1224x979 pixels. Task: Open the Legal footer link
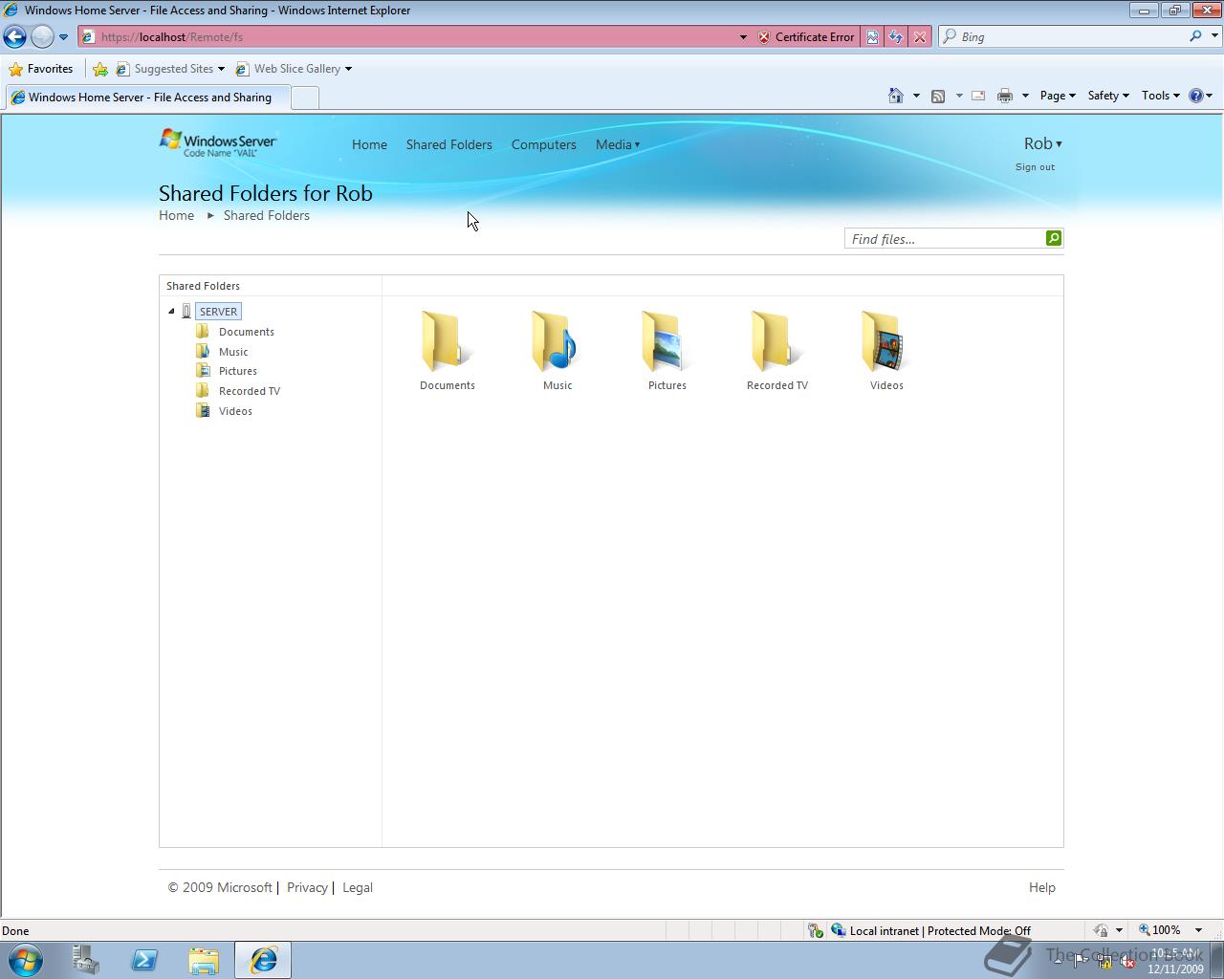(357, 887)
